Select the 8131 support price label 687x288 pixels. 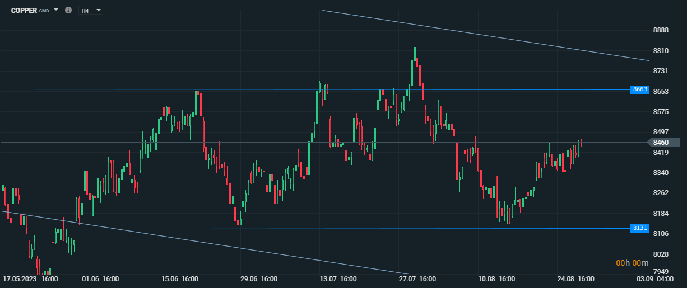[640, 228]
